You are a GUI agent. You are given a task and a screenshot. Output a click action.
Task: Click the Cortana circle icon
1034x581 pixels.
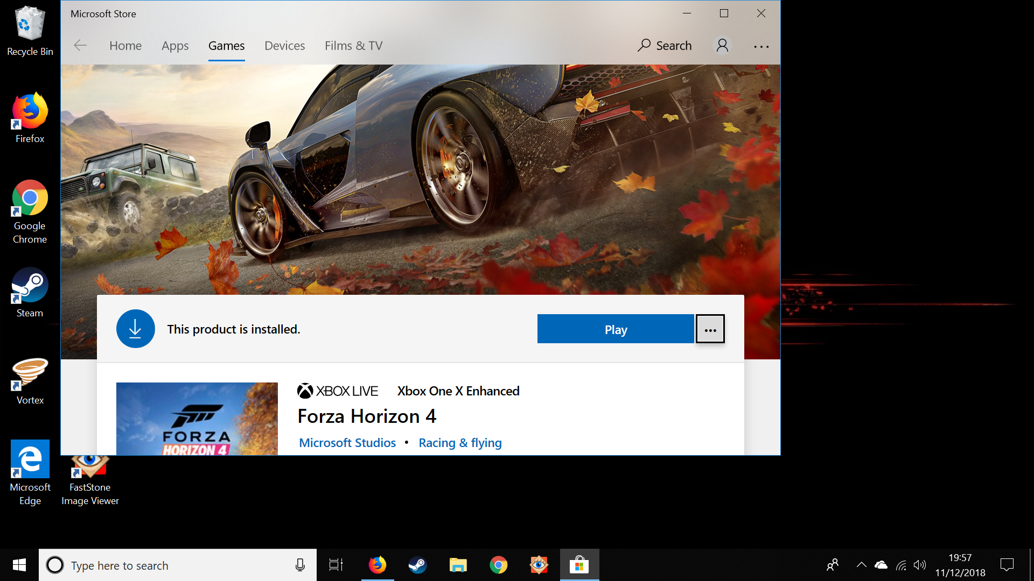55,565
